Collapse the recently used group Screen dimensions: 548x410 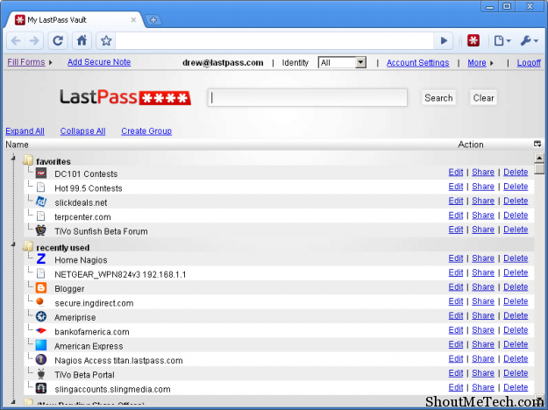coord(13,244)
